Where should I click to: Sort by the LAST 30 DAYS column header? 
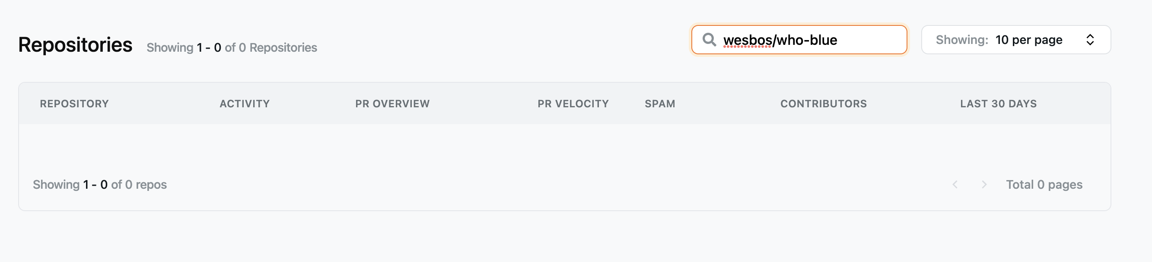pyautogui.click(x=998, y=103)
